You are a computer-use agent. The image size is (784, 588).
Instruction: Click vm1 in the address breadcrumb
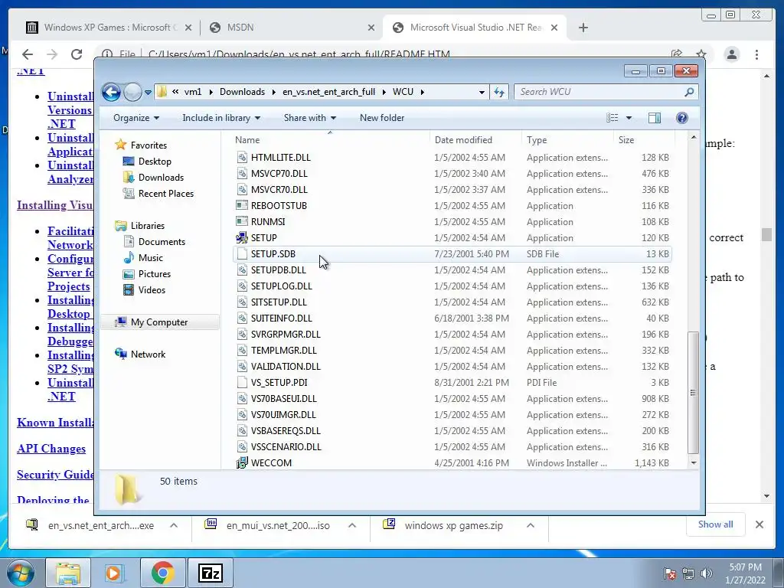click(193, 92)
